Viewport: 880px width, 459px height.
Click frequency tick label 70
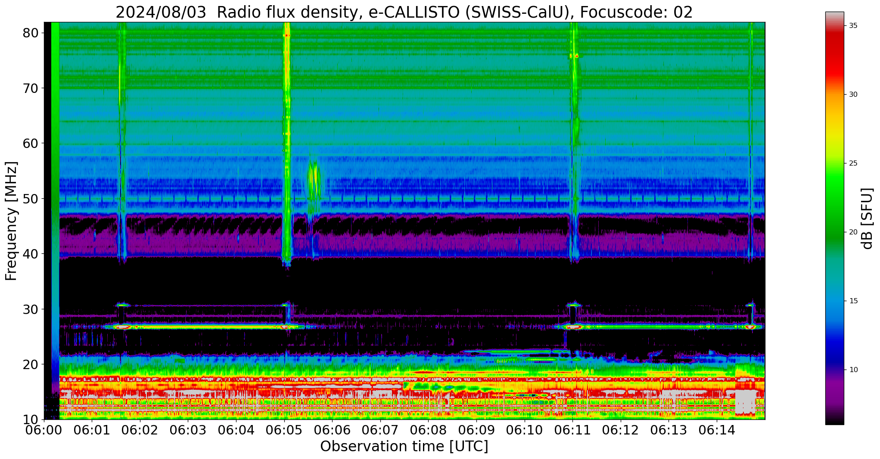click(31, 88)
